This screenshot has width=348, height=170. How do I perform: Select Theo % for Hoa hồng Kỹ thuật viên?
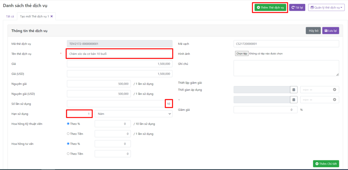point(68,124)
